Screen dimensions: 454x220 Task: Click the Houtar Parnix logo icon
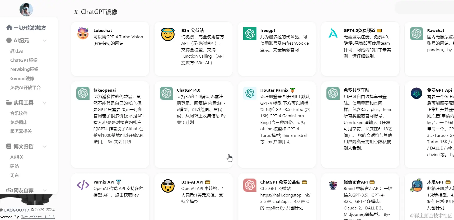(250, 93)
